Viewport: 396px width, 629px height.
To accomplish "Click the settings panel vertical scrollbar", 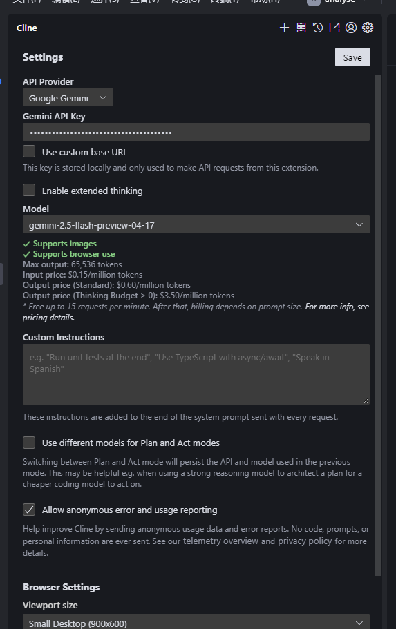I will tap(377, 325).
